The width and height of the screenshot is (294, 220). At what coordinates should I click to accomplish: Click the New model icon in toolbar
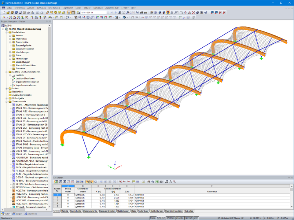coord(4,13)
